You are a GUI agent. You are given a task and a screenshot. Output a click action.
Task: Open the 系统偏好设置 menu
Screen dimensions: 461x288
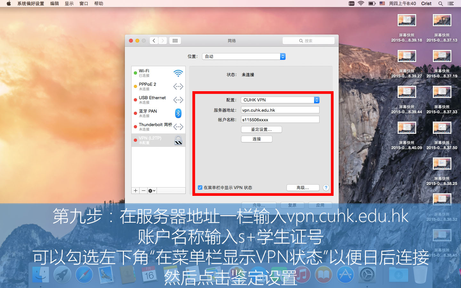tap(31, 4)
